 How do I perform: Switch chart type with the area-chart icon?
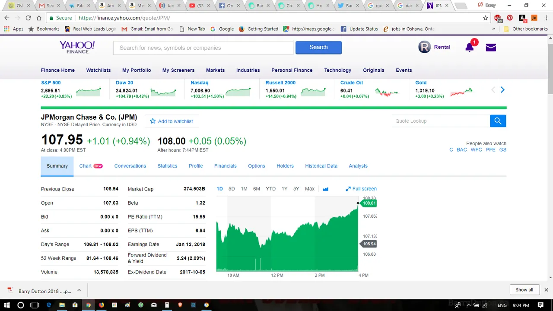point(325,189)
